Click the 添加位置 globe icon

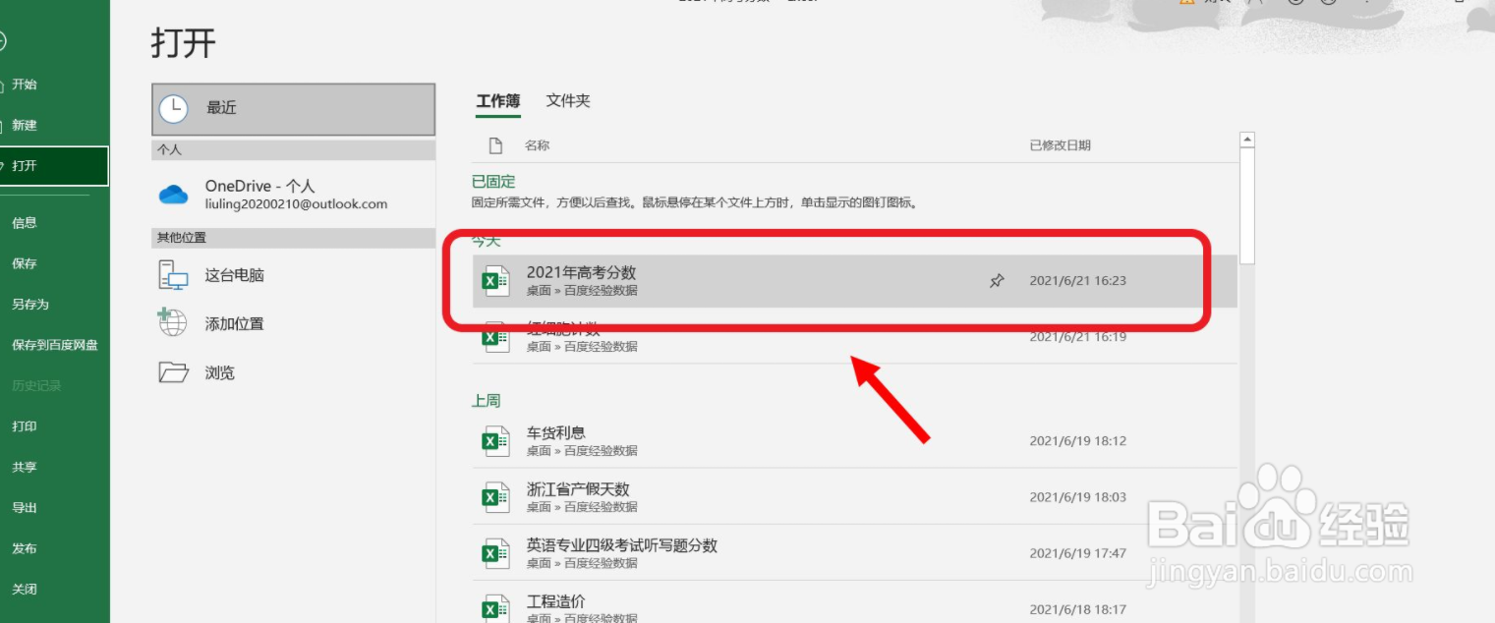click(173, 323)
